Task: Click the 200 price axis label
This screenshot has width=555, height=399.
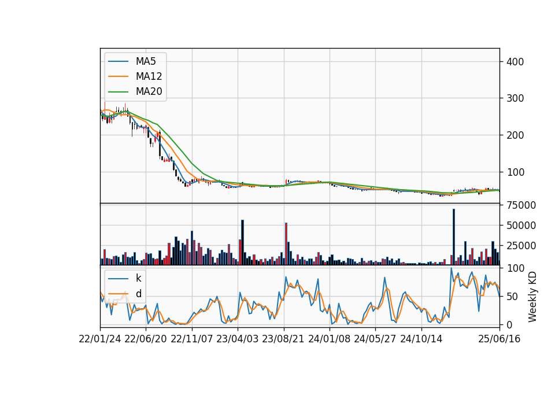Action: pyautogui.click(x=515, y=135)
